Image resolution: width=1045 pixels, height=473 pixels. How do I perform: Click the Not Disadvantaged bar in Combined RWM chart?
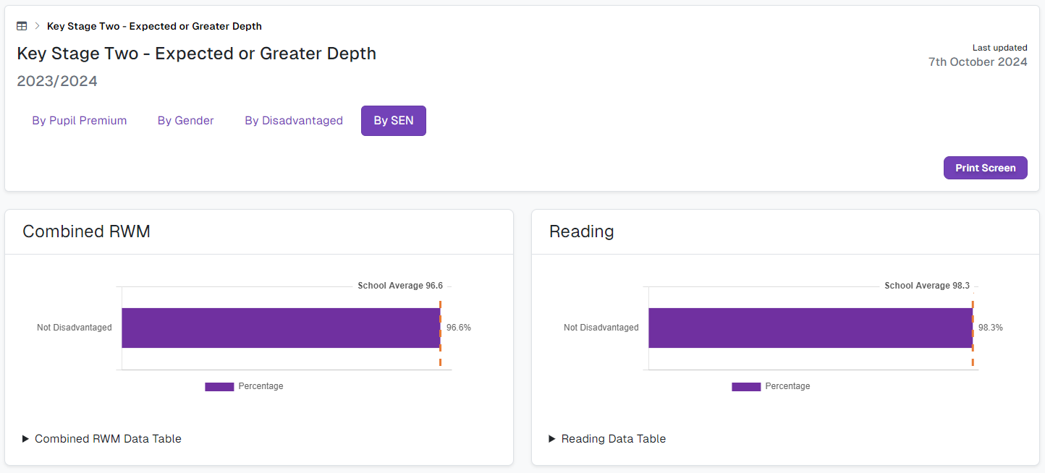[x=281, y=328]
